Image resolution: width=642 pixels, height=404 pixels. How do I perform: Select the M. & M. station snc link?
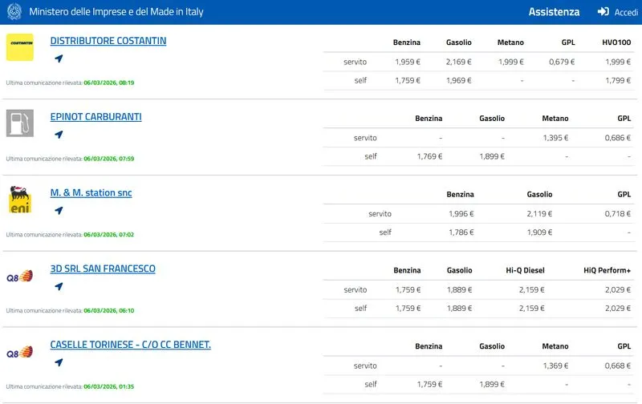(x=91, y=193)
